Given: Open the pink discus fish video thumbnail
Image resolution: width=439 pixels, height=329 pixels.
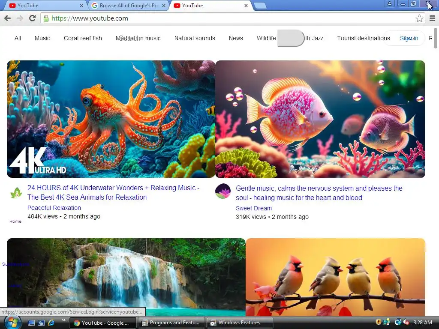Looking at the screenshot, I should pos(320,119).
